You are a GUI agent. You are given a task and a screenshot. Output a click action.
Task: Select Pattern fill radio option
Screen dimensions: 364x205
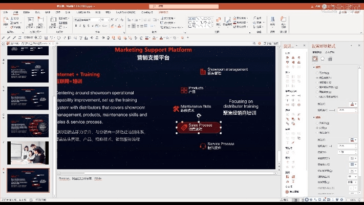pyautogui.click(x=317, y=92)
